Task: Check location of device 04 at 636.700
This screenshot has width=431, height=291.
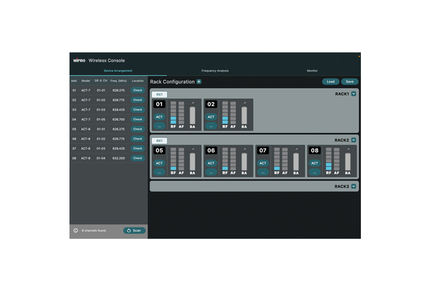Action: (138, 119)
